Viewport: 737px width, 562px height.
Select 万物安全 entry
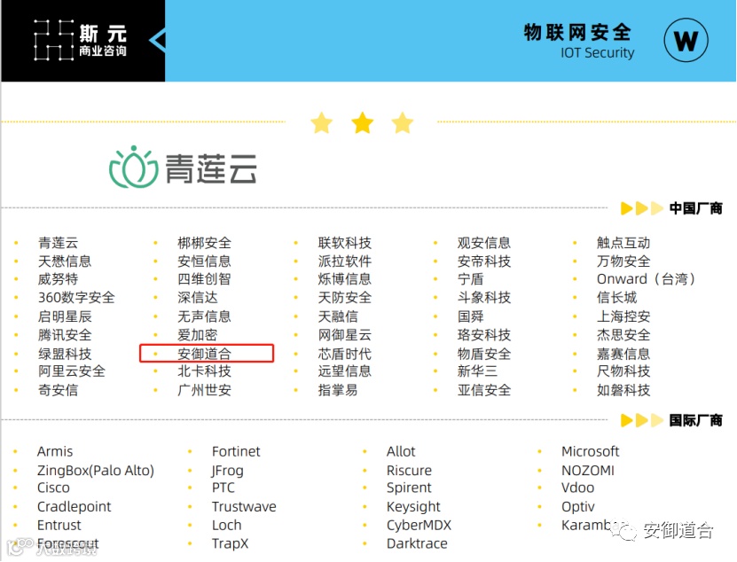pyautogui.click(x=623, y=261)
